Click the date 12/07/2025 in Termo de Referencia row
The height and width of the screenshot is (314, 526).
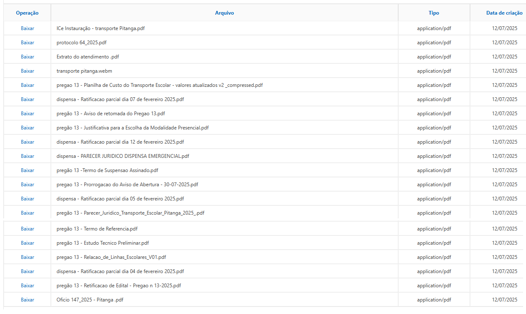click(505, 229)
